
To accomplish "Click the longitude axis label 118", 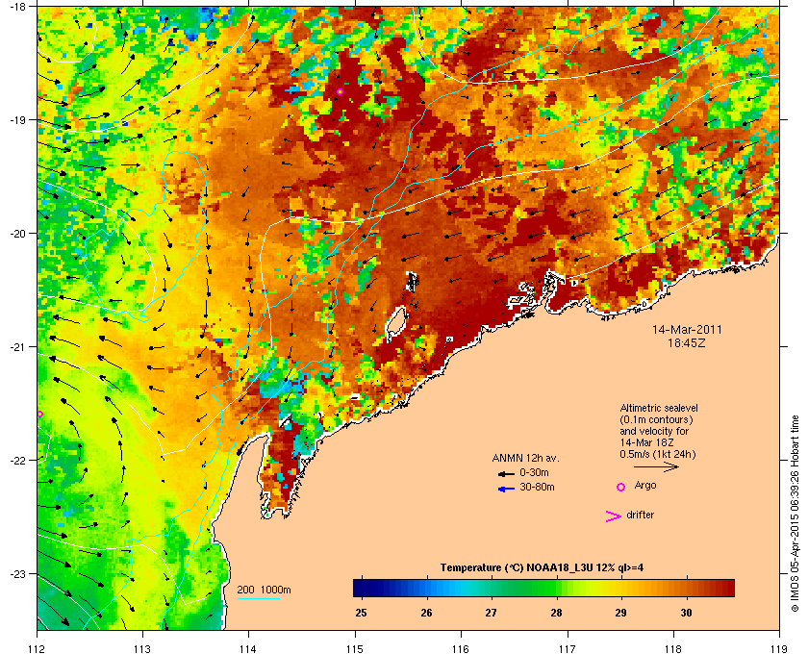I will pos(673,648).
